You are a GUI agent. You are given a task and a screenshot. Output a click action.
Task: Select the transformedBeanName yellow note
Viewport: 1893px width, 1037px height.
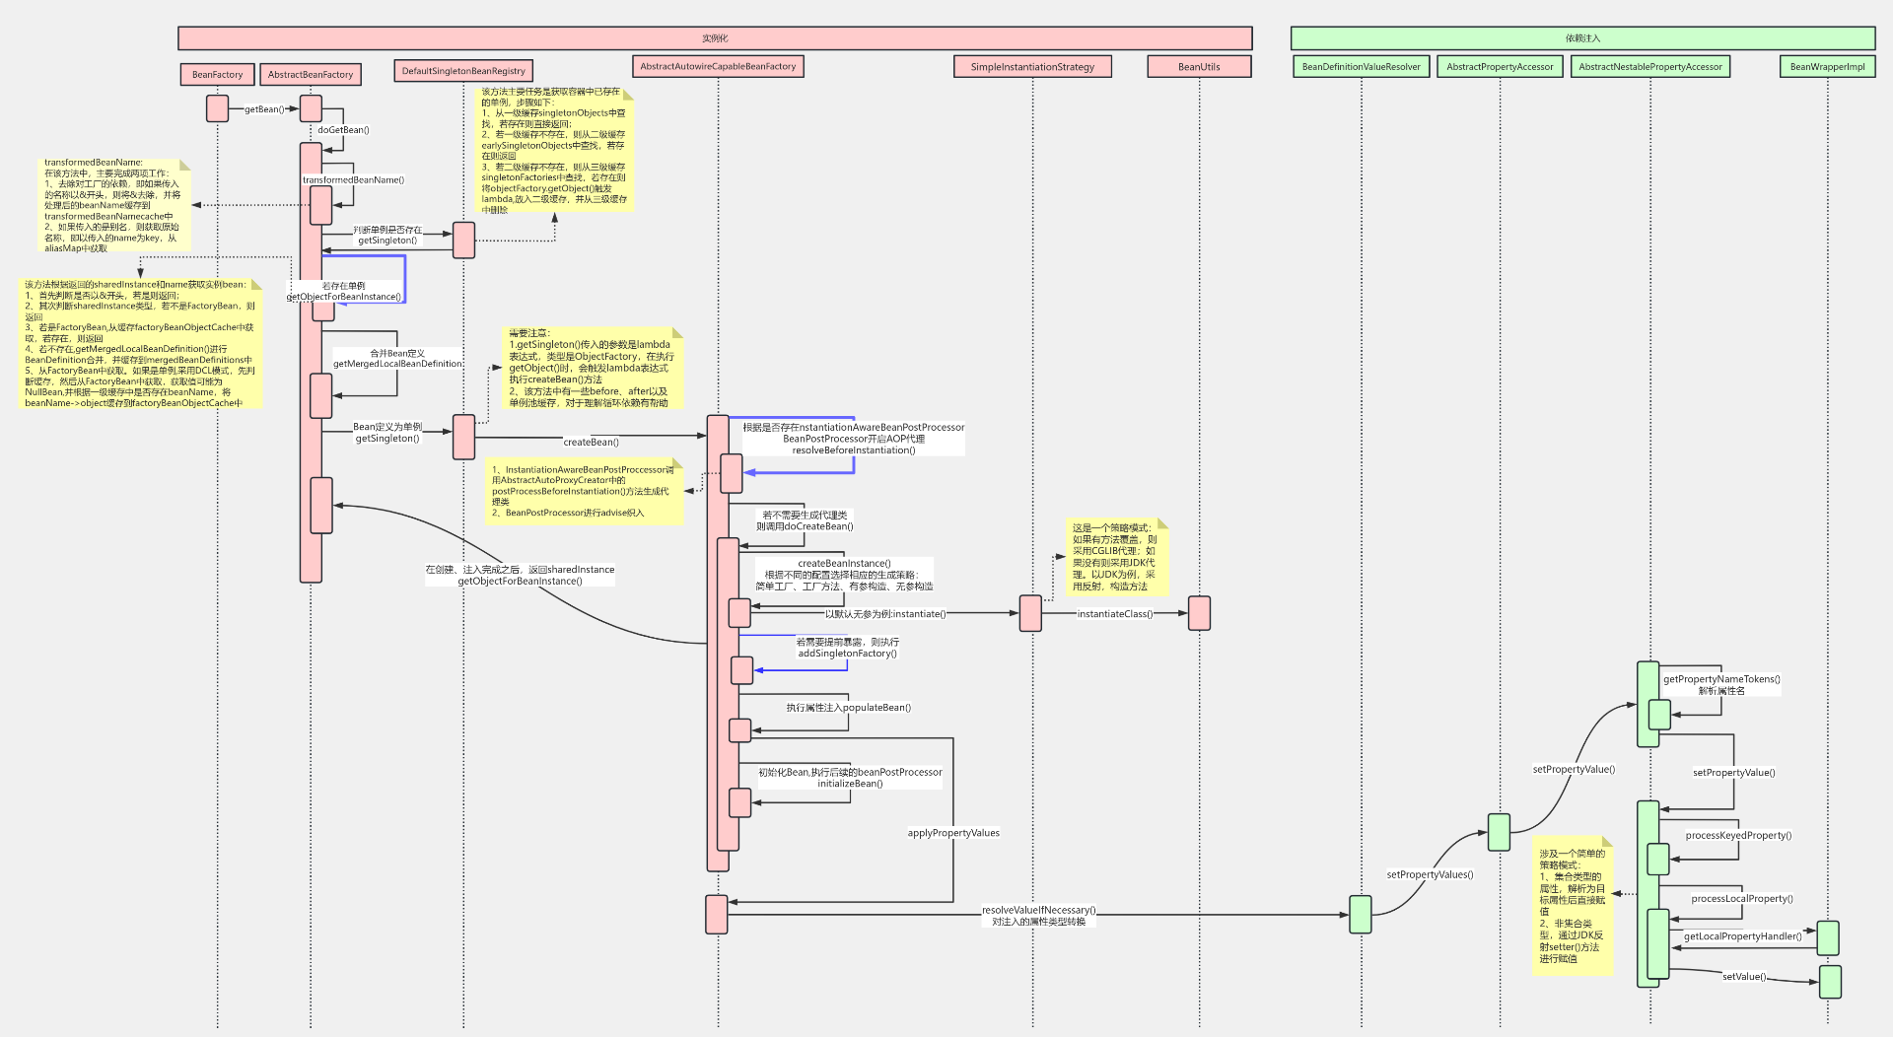coord(113,205)
